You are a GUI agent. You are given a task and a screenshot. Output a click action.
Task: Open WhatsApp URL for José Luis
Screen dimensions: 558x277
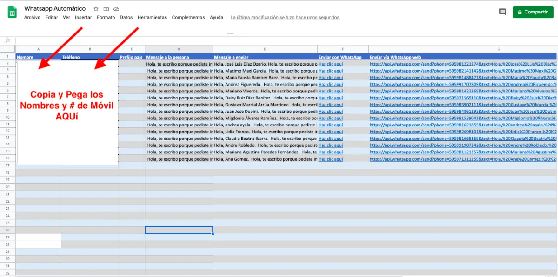click(x=463, y=64)
